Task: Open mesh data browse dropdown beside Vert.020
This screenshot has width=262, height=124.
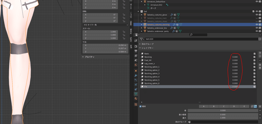Action: coord(142,39)
